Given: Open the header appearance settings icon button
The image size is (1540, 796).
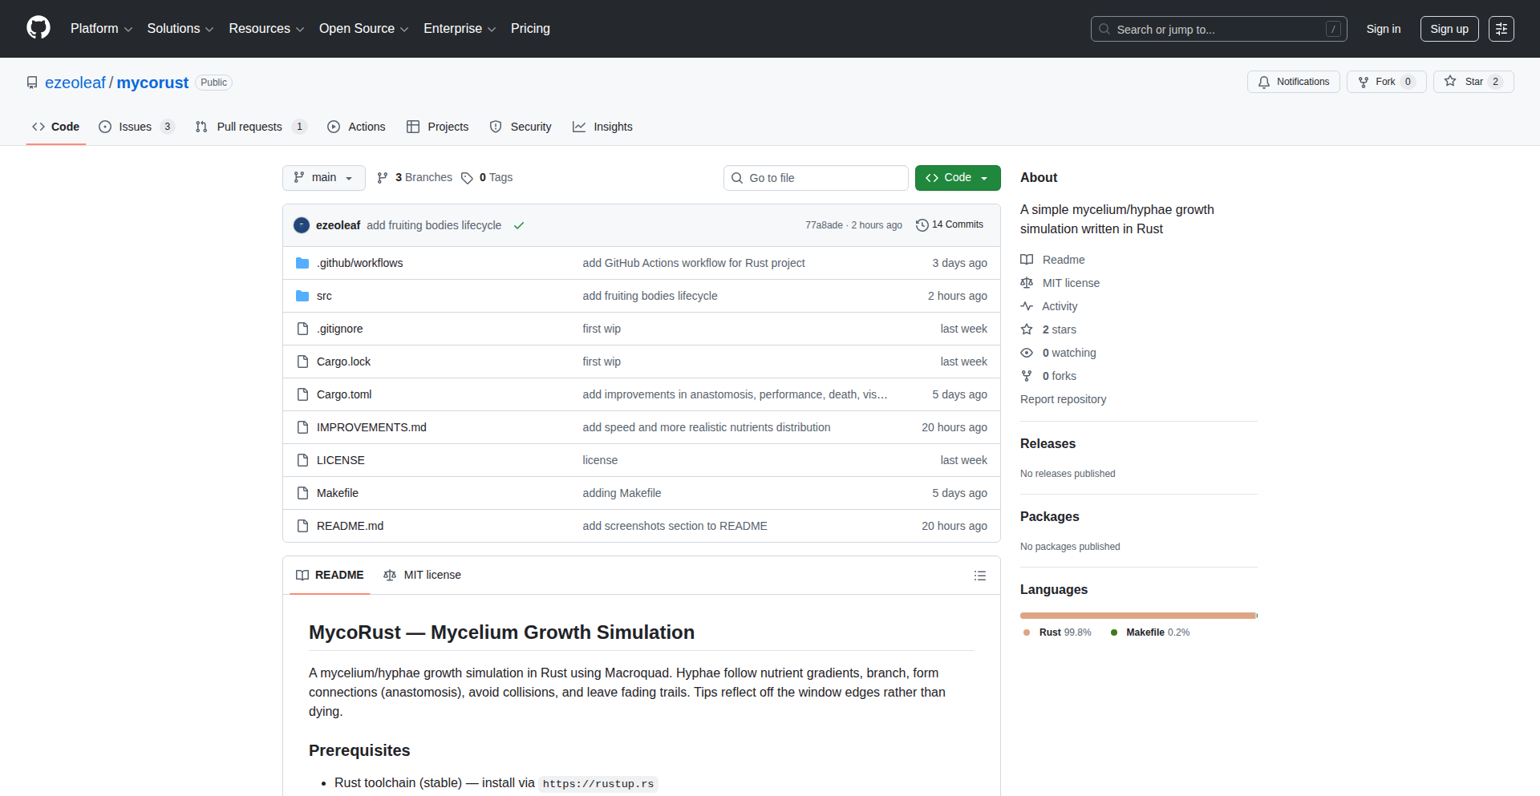Looking at the screenshot, I should [1501, 29].
